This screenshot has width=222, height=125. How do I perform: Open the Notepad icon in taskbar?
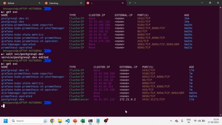(x=98, y=121)
